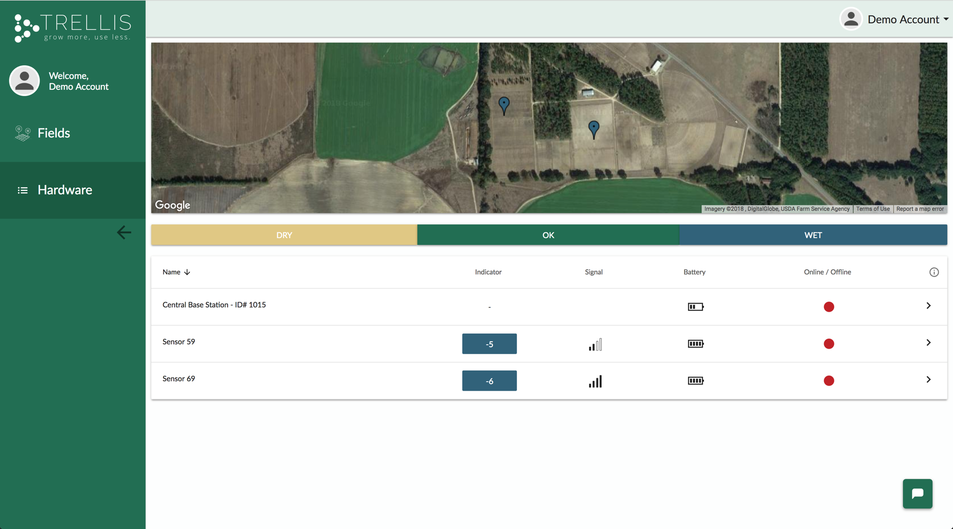The width and height of the screenshot is (953, 529).
Task: Open the chat support widget
Action: (x=917, y=494)
